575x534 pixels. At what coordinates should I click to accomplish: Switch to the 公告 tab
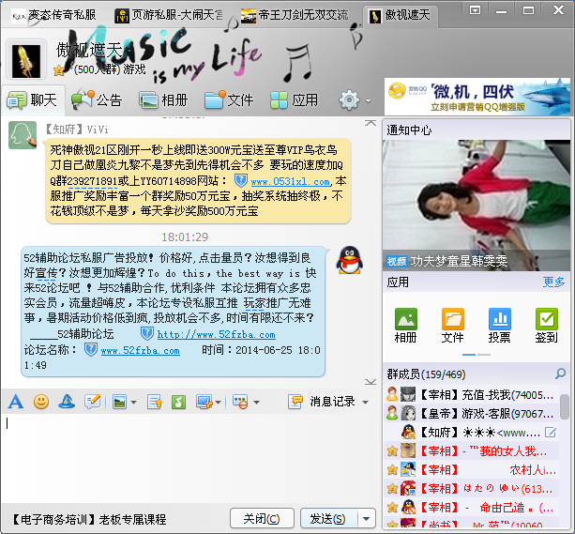(98, 99)
